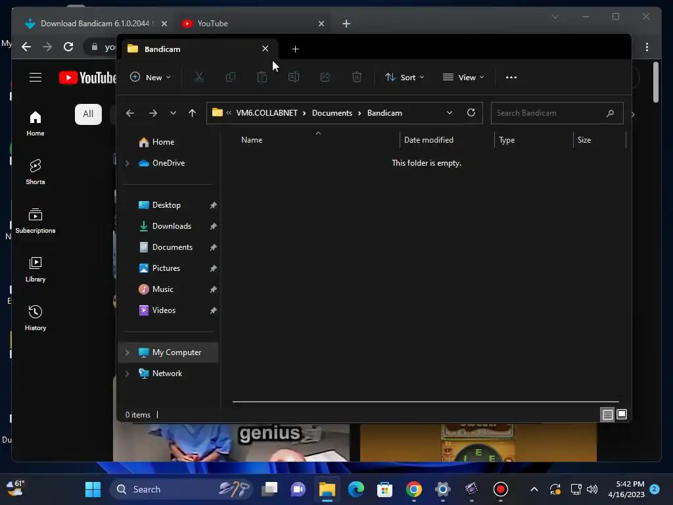
Task: Open the See more ellipsis menu in Explorer
Action: 511,78
